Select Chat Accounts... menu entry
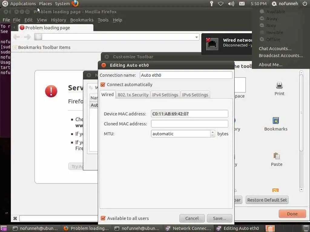This screenshot has width=310, height=232. point(275,49)
